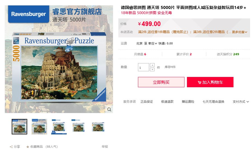252x152 pixels.
Task: Click the 月销量 monthly sales count
Action: [140, 54]
